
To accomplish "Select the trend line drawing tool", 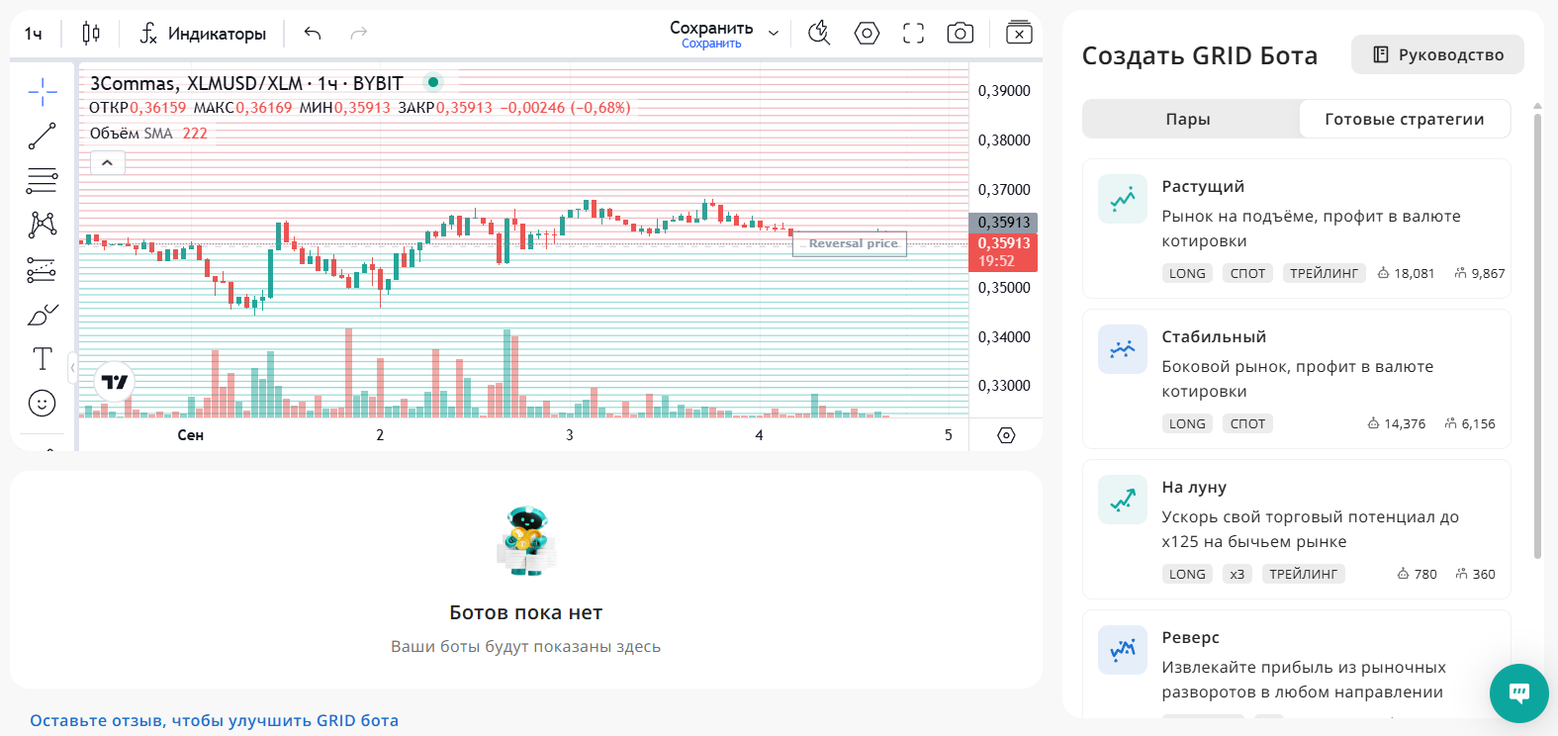I will pyautogui.click(x=43, y=137).
